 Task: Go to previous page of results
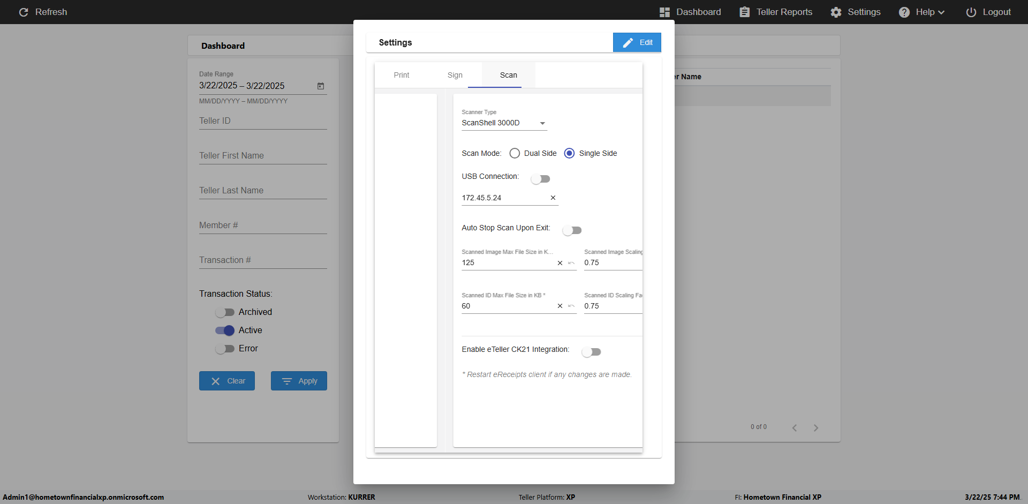795,427
